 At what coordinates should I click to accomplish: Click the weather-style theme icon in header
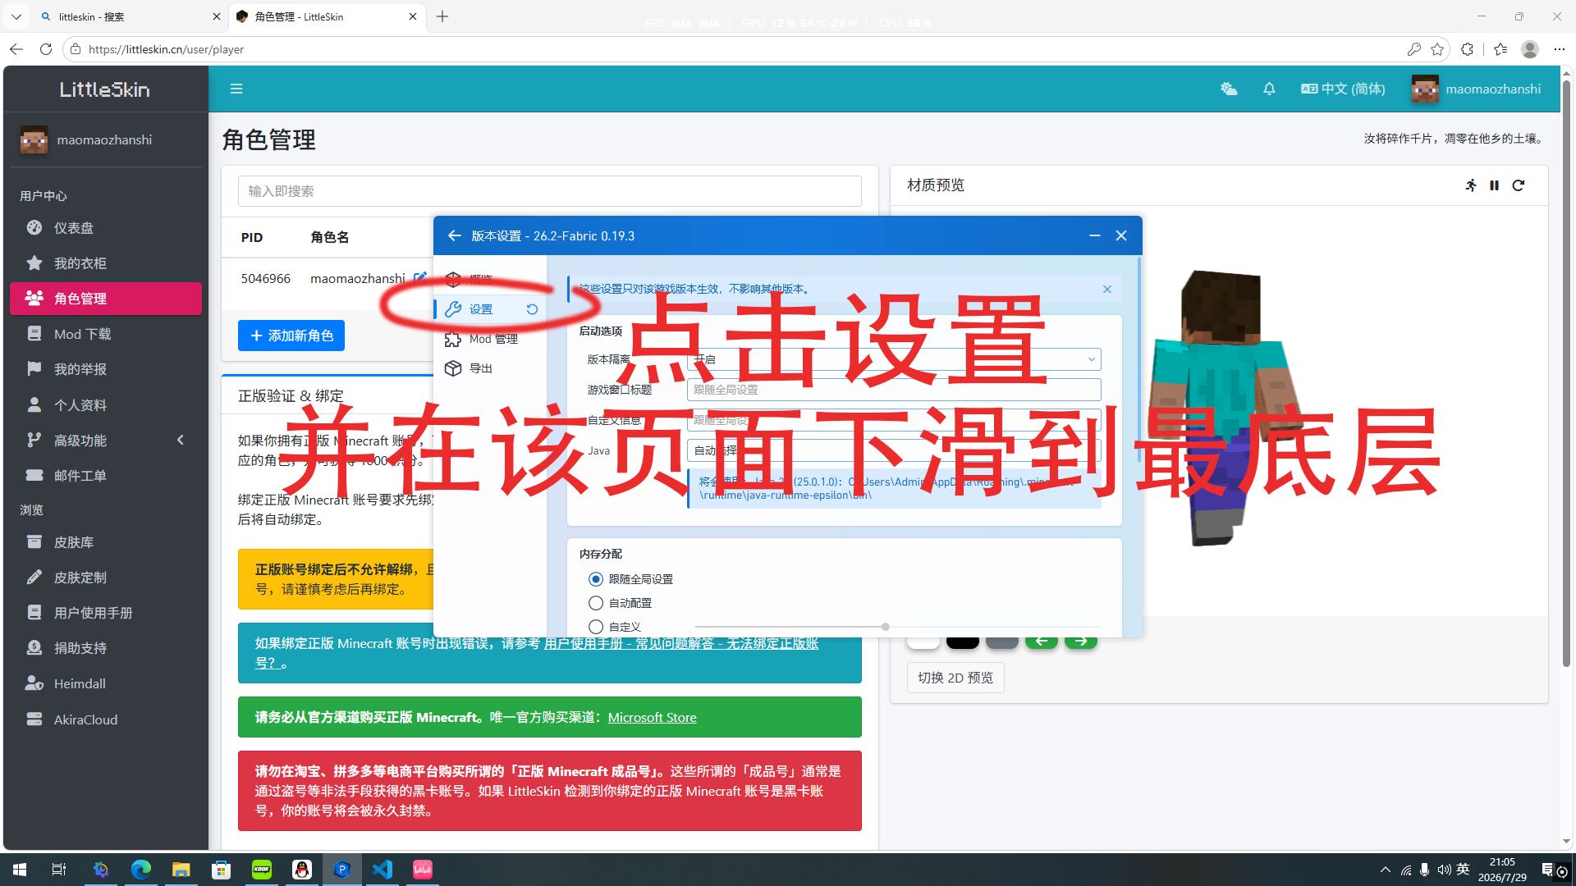click(1229, 89)
